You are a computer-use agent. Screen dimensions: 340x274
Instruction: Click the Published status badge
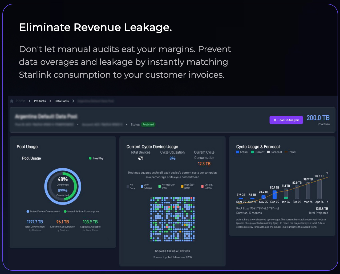point(148,124)
